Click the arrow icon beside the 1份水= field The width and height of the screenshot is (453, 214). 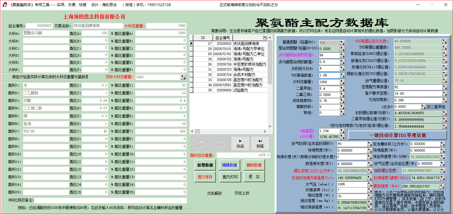423,107
